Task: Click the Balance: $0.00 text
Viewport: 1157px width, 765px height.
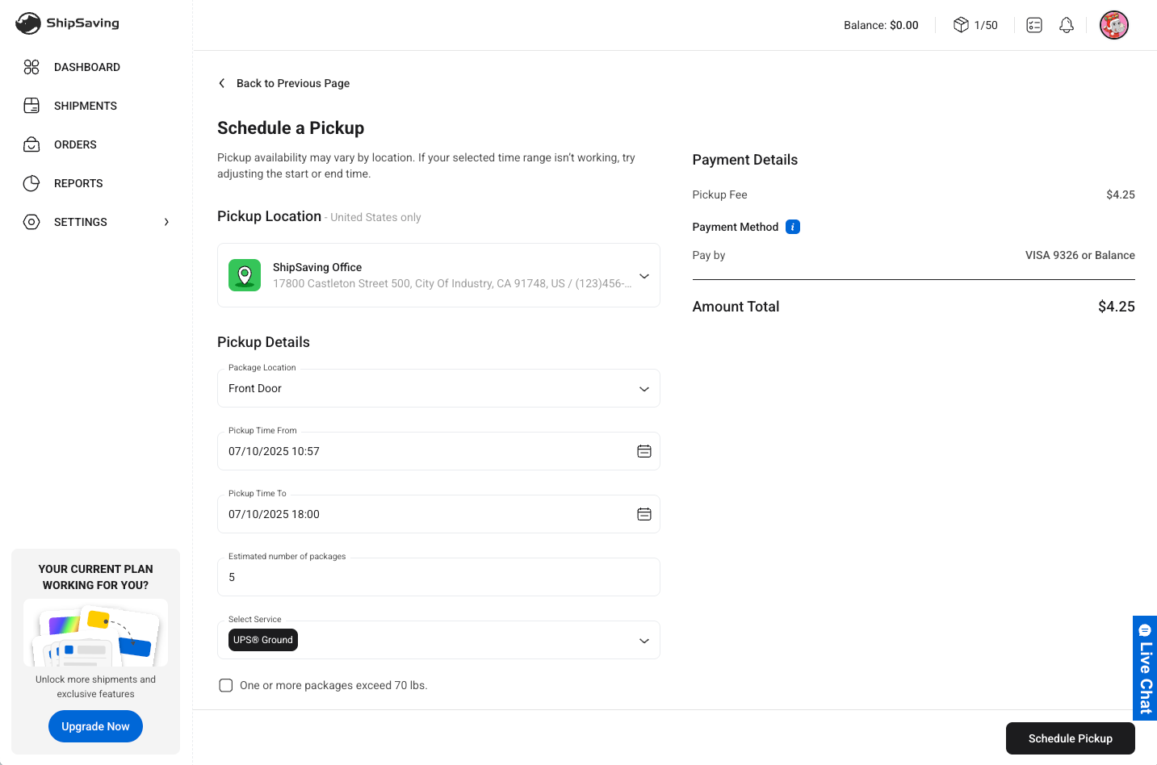Action: coord(881,25)
